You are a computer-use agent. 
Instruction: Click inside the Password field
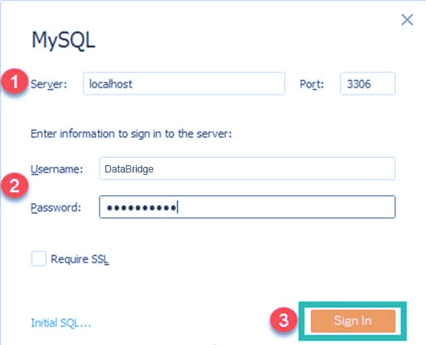[x=247, y=207]
